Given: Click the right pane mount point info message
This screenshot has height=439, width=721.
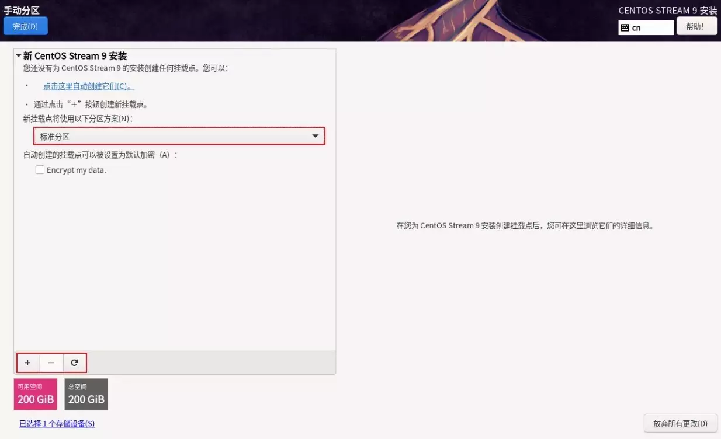Looking at the screenshot, I should point(525,225).
